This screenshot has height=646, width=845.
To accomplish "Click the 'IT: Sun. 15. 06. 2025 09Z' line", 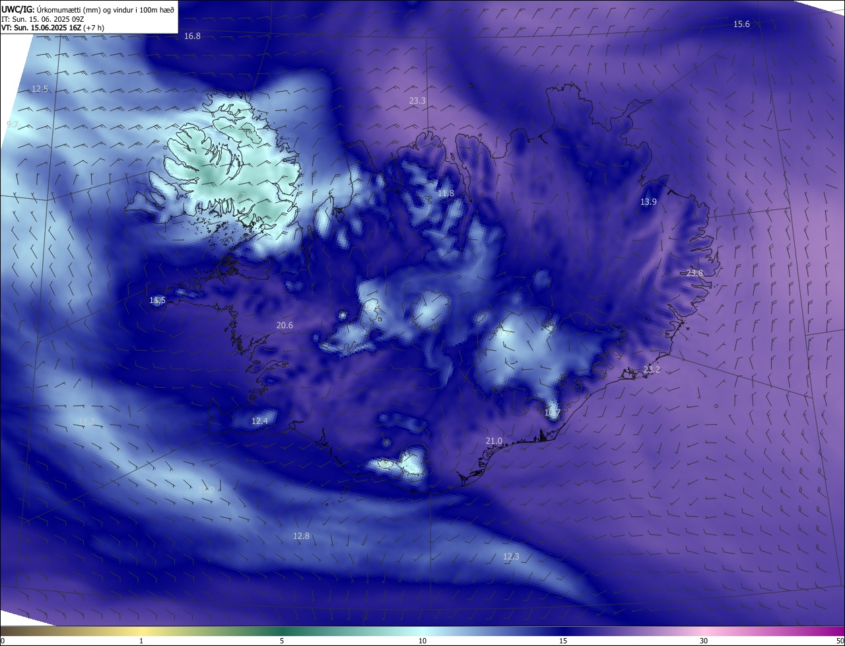I will [43, 19].
